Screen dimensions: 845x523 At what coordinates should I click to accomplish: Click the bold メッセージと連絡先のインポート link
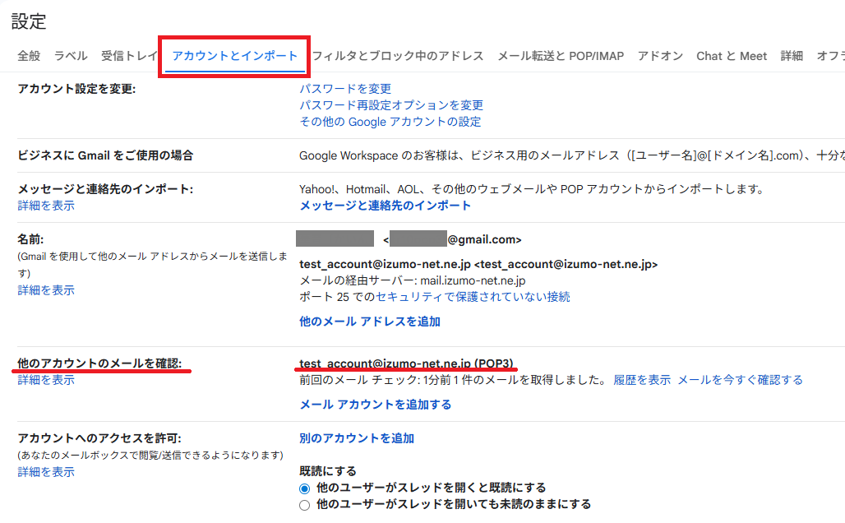click(386, 206)
